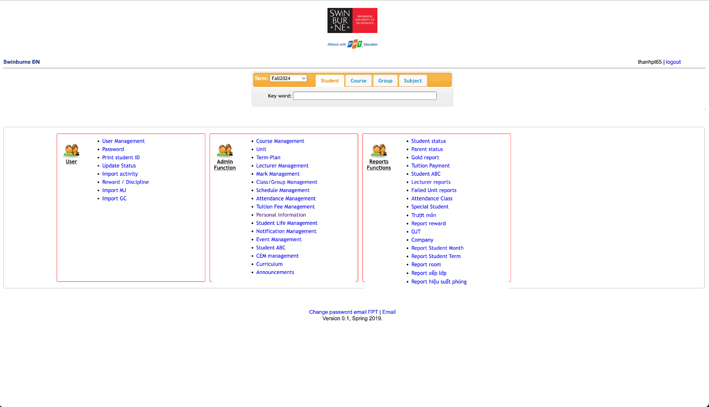709x407 pixels.
Task: Switch to the Group tab
Action: point(385,81)
